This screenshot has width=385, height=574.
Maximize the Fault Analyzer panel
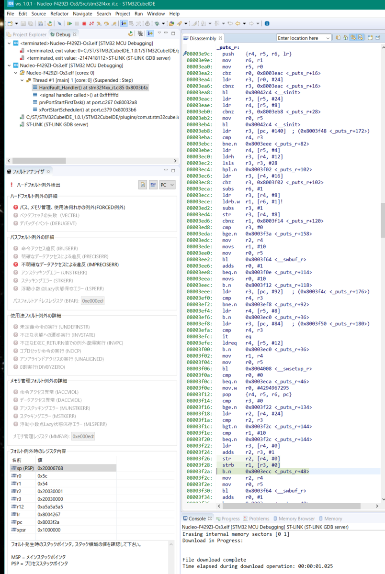173,171
